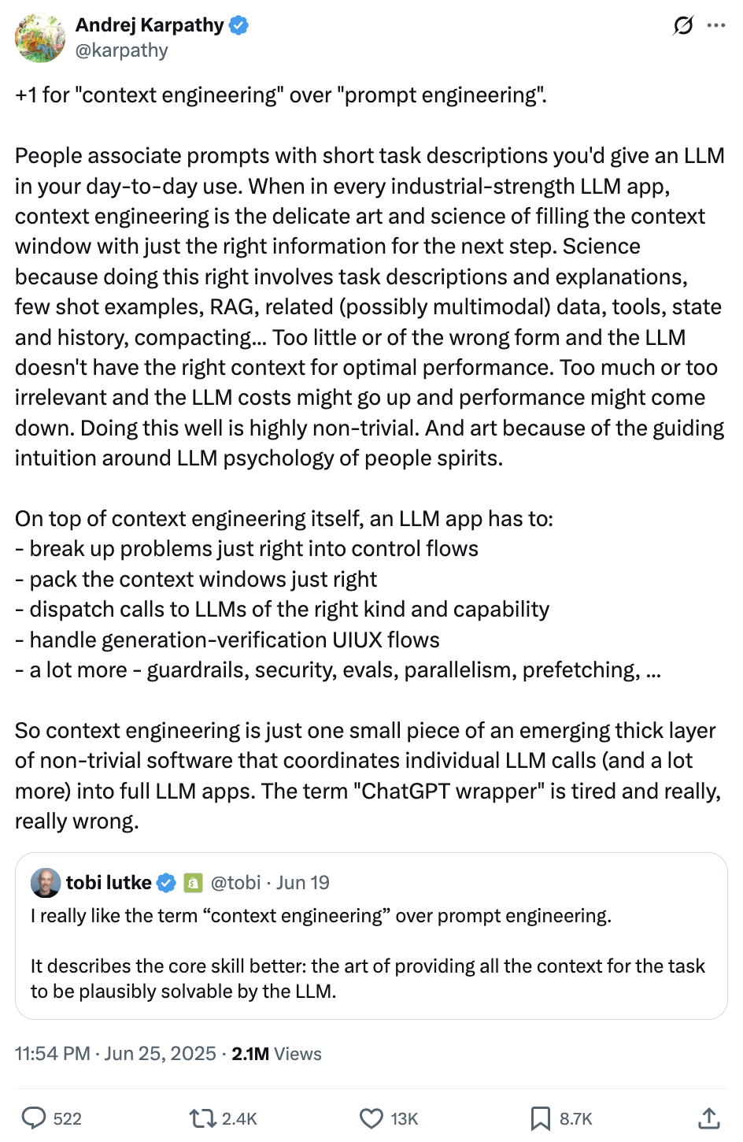Click tobi lutke's blue verified badge
The image size is (743, 1142).
(x=166, y=883)
